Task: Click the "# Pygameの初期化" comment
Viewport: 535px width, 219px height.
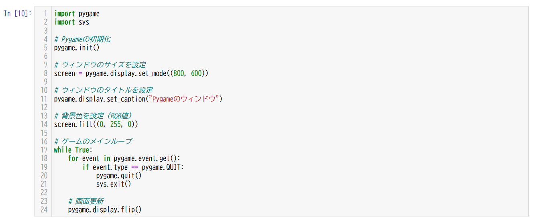Action: pos(82,39)
